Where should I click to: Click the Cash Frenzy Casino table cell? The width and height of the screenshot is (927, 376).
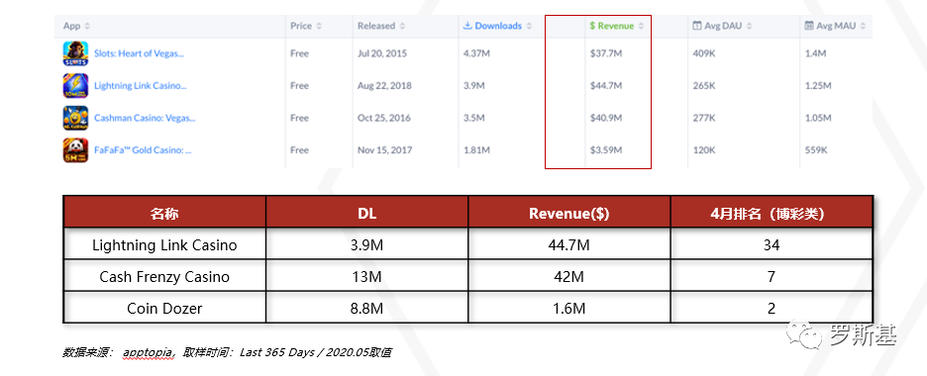click(x=164, y=276)
